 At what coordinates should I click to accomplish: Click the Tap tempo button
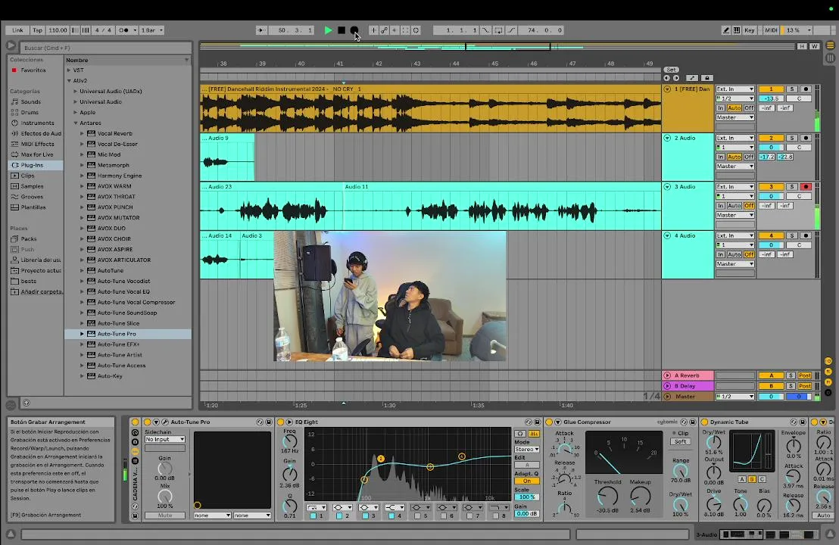point(37,30)
